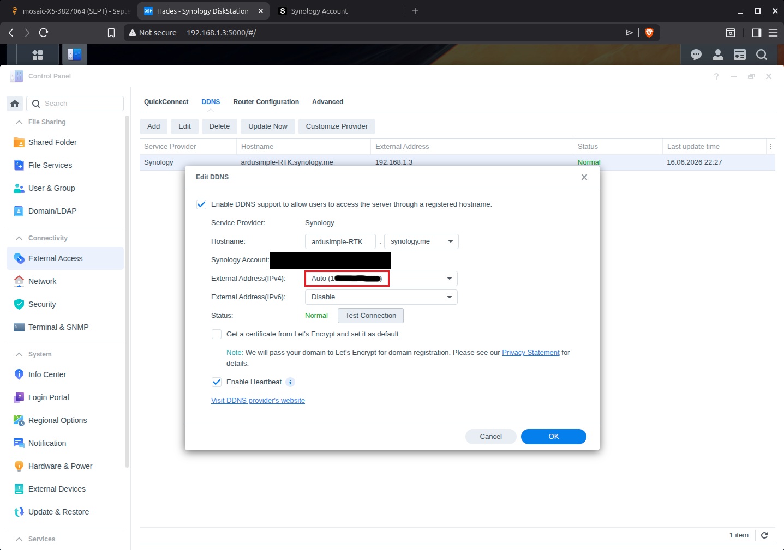Collapse the Services section
The height and width of the screenshot is (550, 784).
coord(19,539)
